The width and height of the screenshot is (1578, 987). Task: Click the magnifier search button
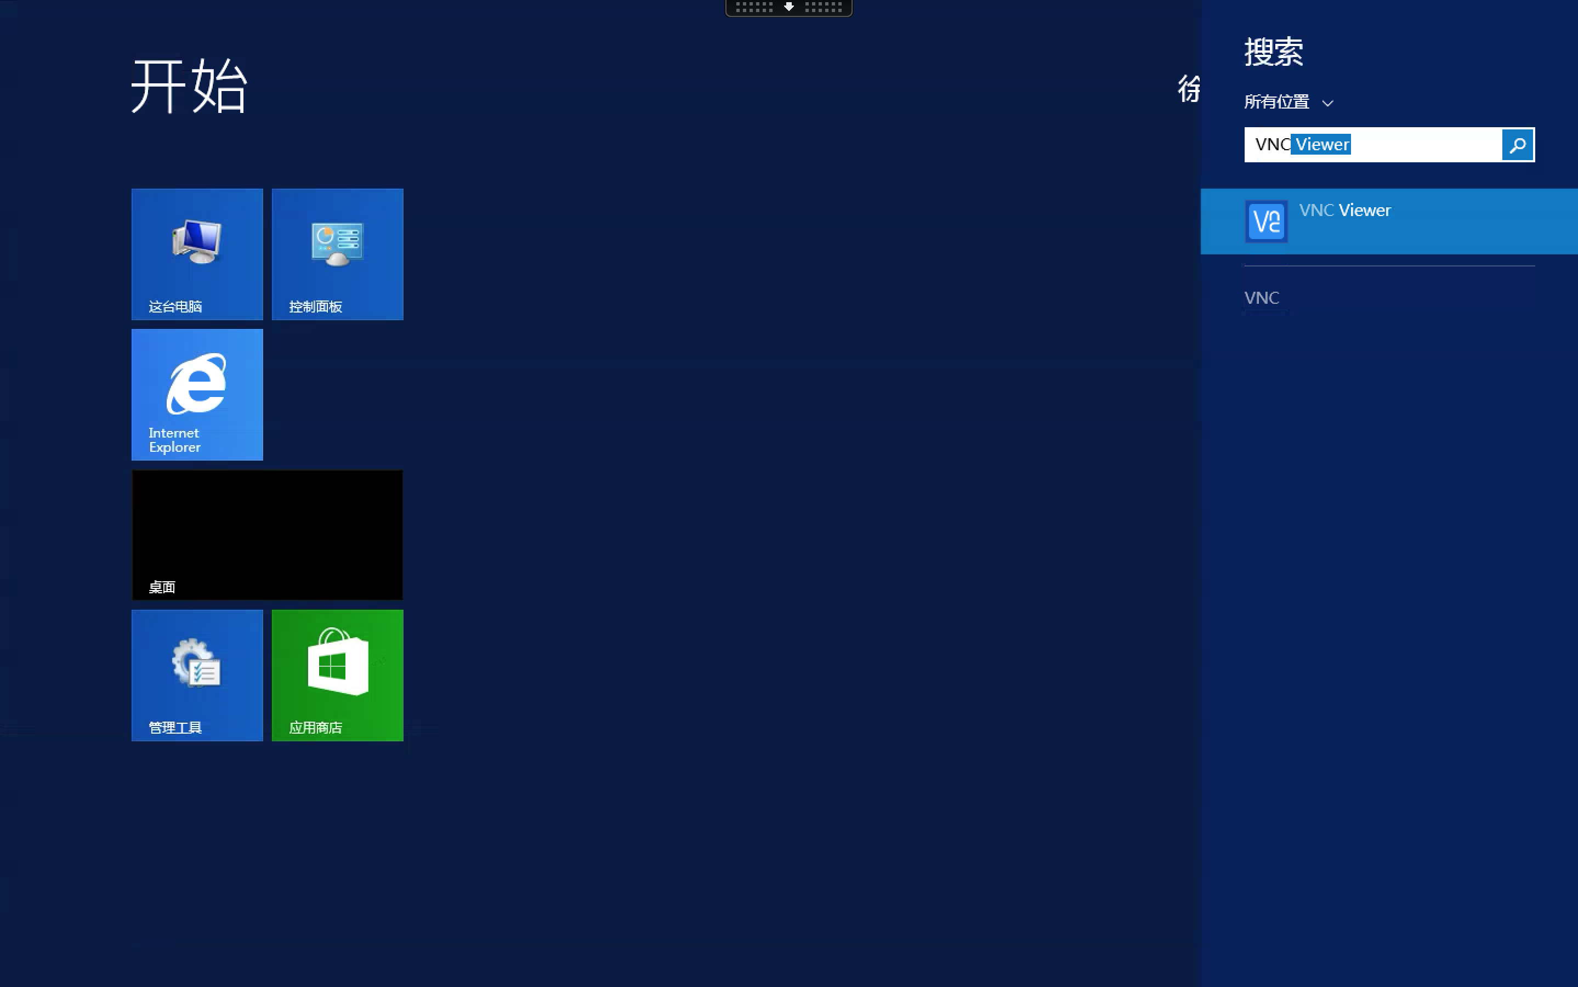coord(1517,145)
